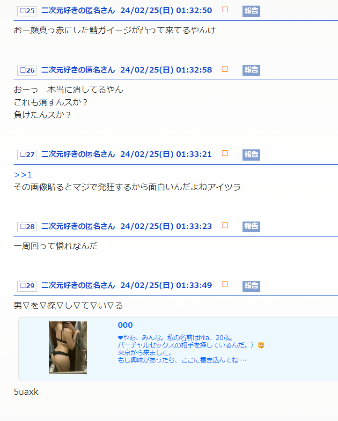This screenshot has width=338, height=421.
Task: Report post 26 with the 報告 button
Action: (251, 70)
